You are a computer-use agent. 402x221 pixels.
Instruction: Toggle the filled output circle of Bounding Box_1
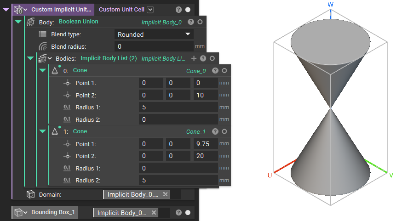(x=188, y=213)
